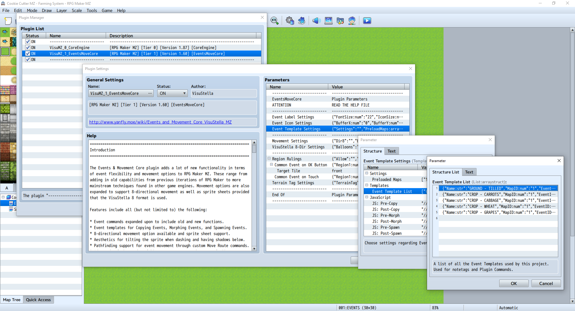Viewport: 575px width, 311px height.
Task: Close the Plugin Settings dialog
Action: 411,68
